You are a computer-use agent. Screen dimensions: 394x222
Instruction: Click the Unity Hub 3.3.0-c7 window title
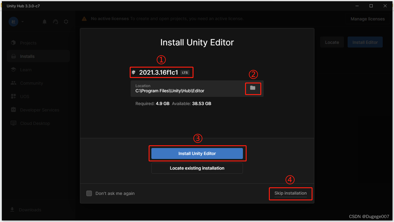23,6
